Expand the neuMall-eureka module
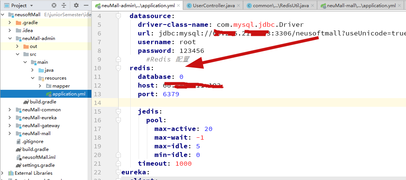 tap(9, 118)
